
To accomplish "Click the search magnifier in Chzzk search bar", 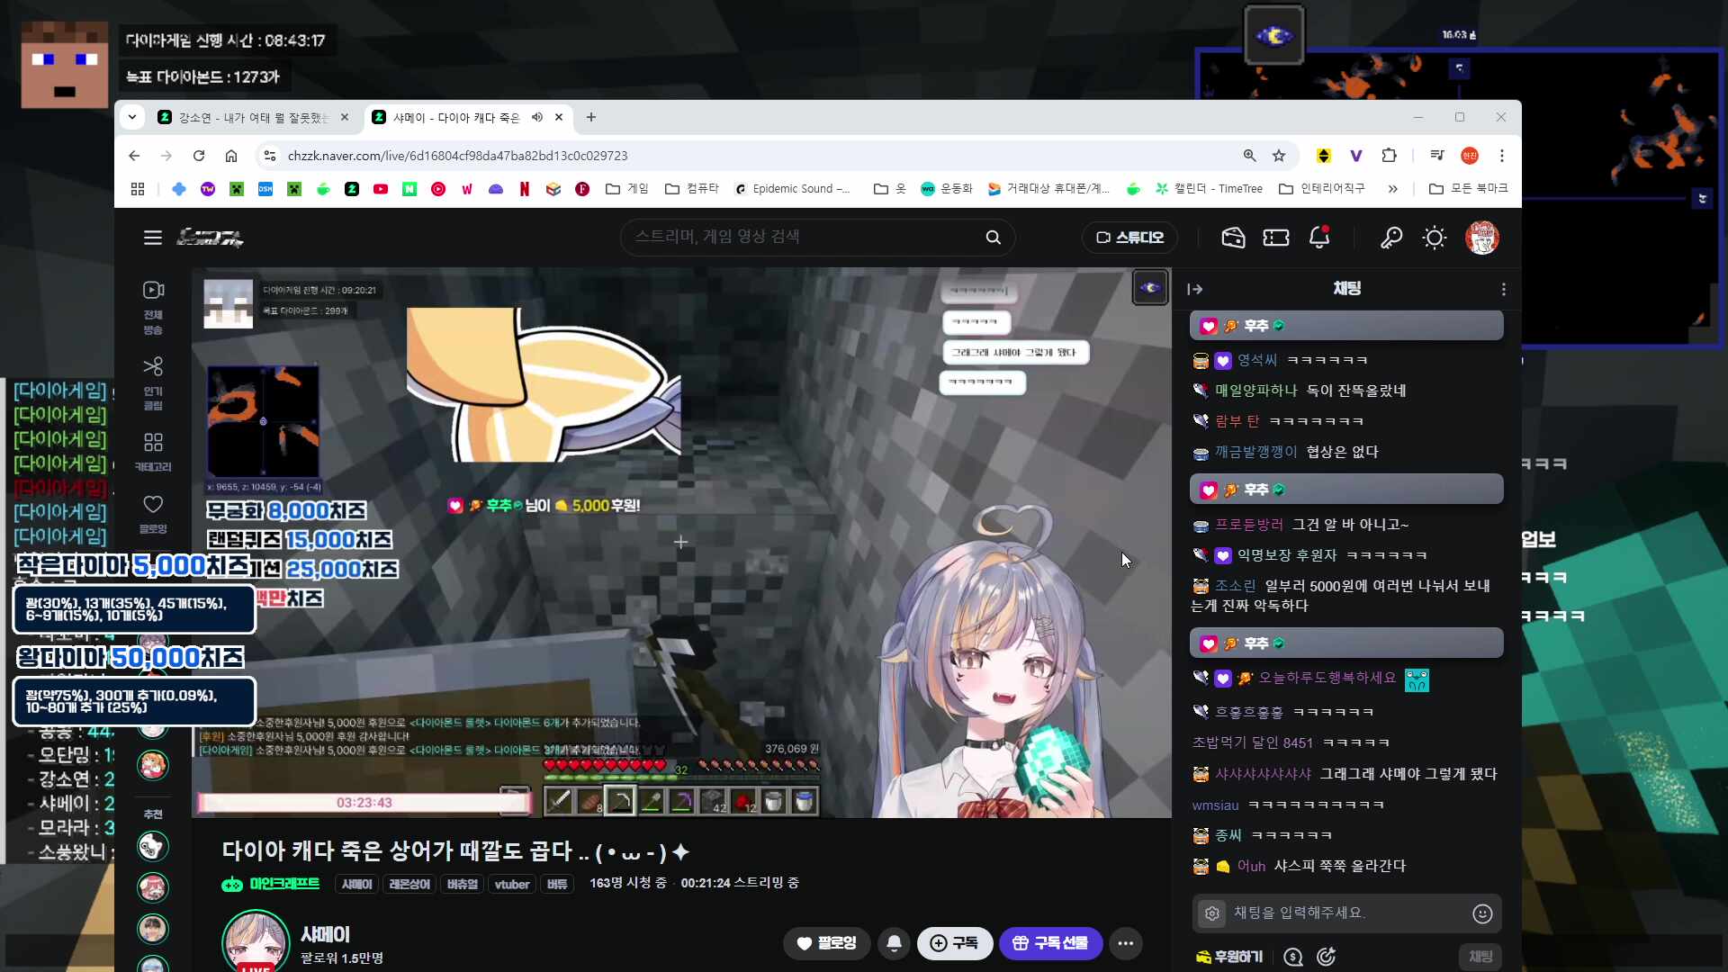I will (x=994, y=238).
